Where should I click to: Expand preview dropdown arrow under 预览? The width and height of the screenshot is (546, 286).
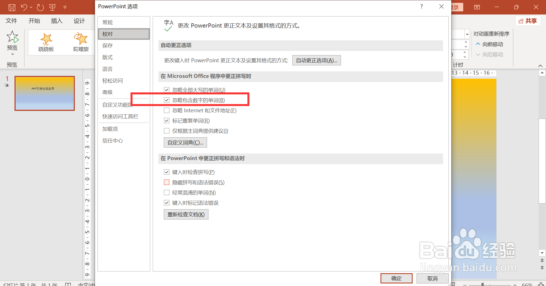tap(12, 54)
